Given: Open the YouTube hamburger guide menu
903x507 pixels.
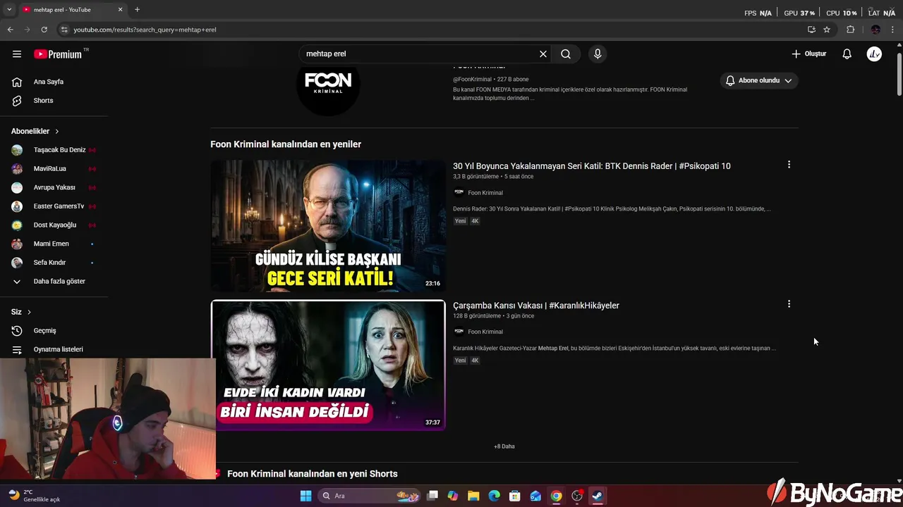Looking at the screenshot, I should point(17,54).
